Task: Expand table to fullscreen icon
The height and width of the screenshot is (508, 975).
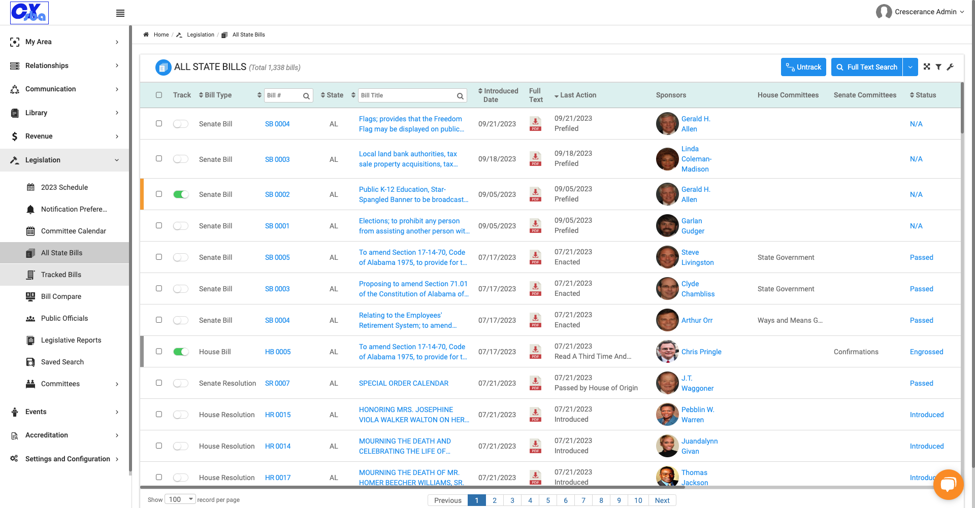Action: [x=927, y=67]
